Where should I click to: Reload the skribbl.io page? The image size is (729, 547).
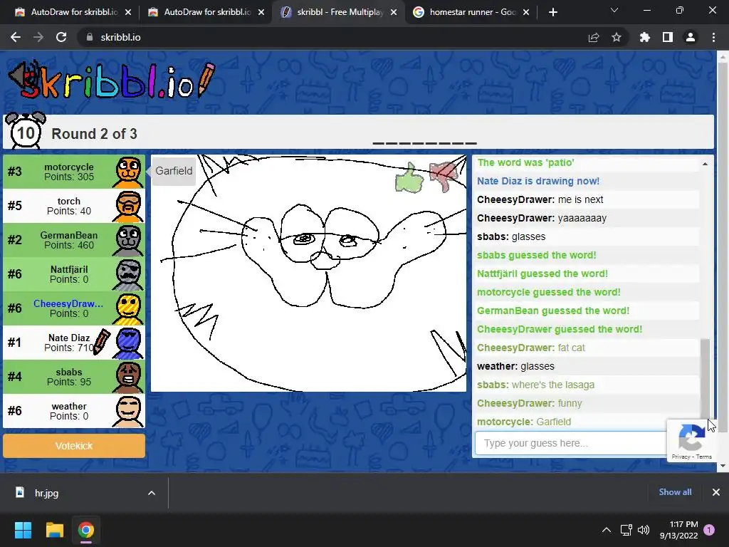[61, 37]
